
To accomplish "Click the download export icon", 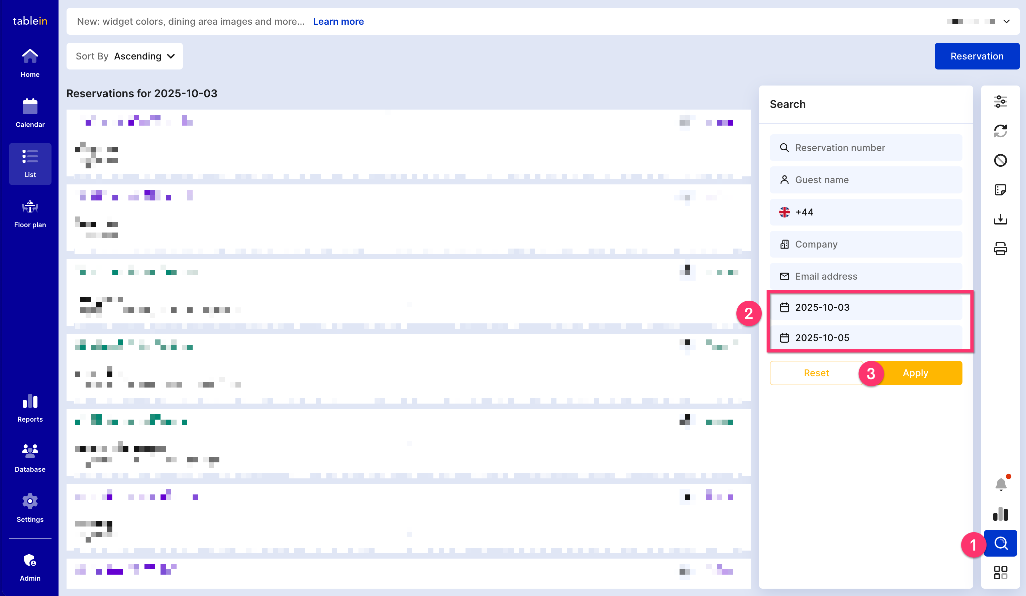I will pos(1000,219).
